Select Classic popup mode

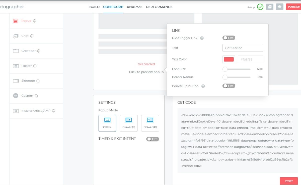pos(107,123)
